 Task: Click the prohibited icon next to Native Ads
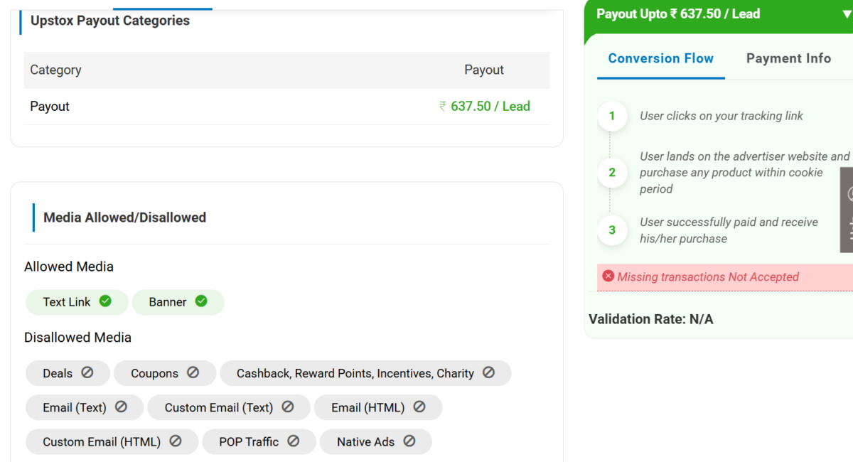[x=409, y=441]
